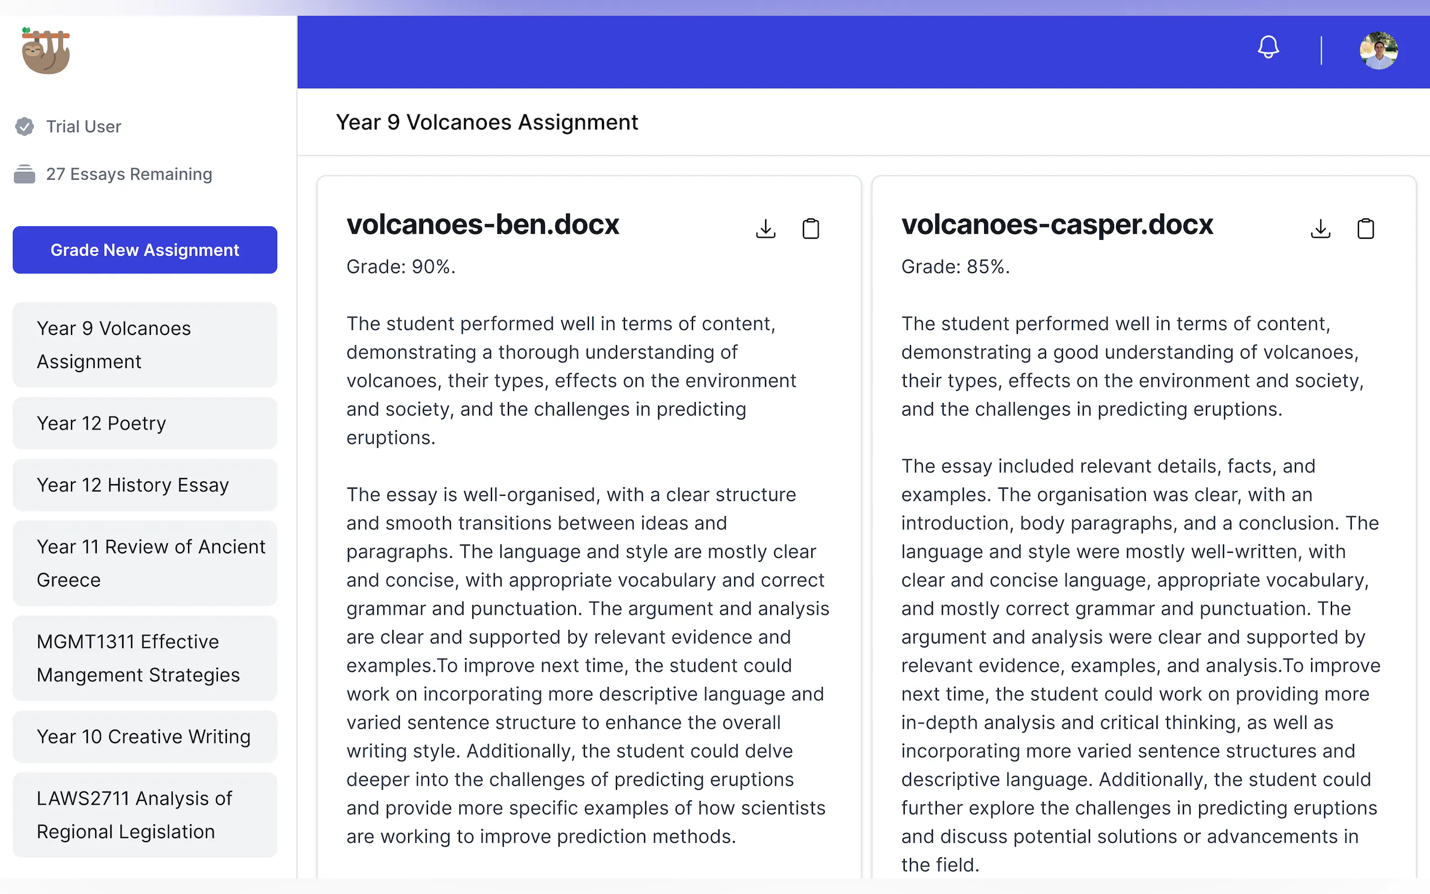Copy volcanoes-ben.docx feedback to clipboard
The width and height of the screenshot is (1430, 894).
point(811,228)
